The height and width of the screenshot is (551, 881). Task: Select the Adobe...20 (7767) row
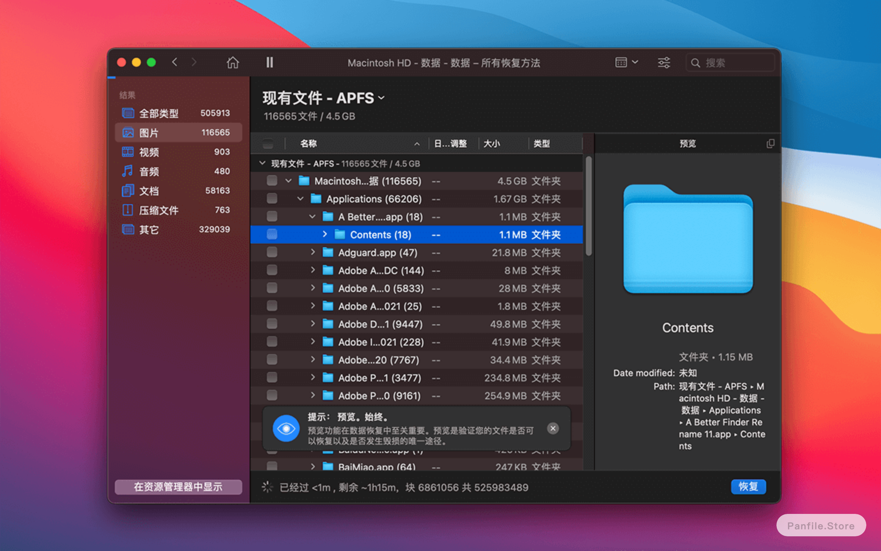tap(417, 360)
